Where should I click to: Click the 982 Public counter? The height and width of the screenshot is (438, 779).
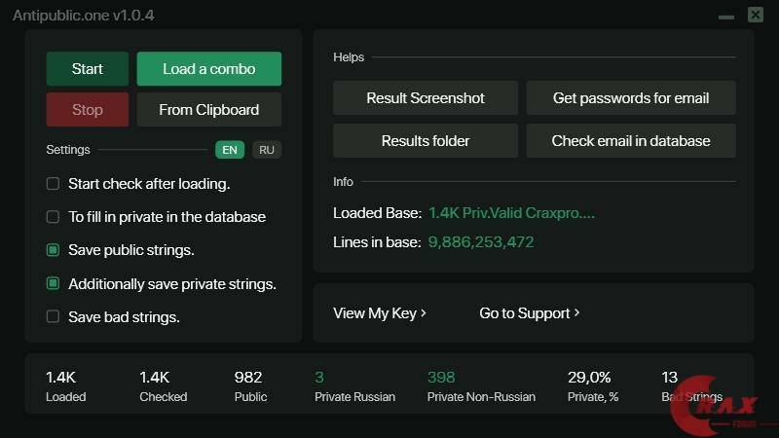pos(250,386)
